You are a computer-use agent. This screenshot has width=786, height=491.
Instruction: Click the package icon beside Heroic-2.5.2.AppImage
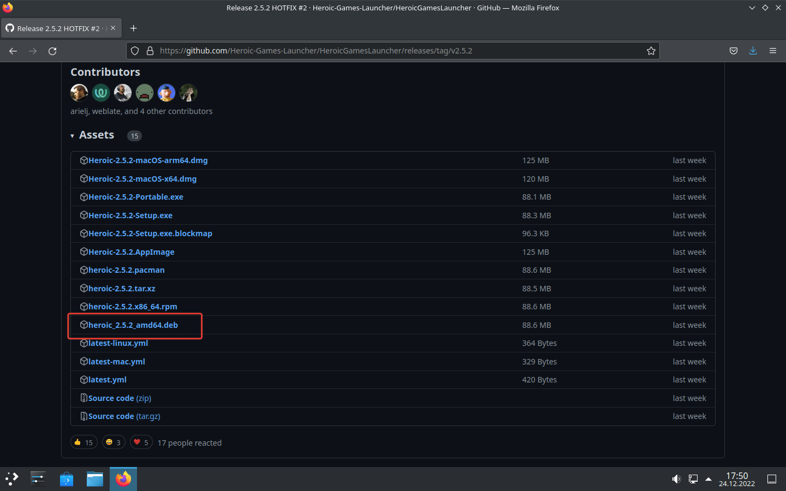click(84, 252)
